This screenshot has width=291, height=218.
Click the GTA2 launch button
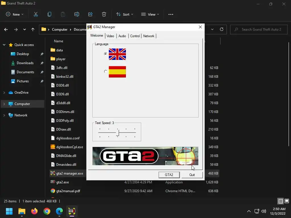coord(169,175)
